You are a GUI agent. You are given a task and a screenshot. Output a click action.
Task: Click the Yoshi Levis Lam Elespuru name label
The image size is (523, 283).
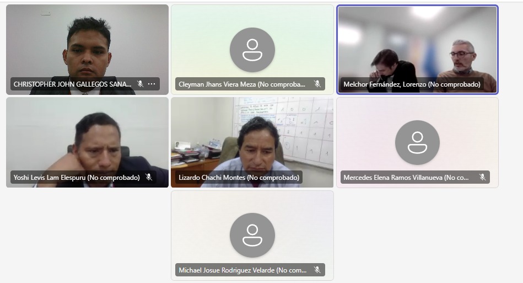pyautogui.click(x=77, y=178)
